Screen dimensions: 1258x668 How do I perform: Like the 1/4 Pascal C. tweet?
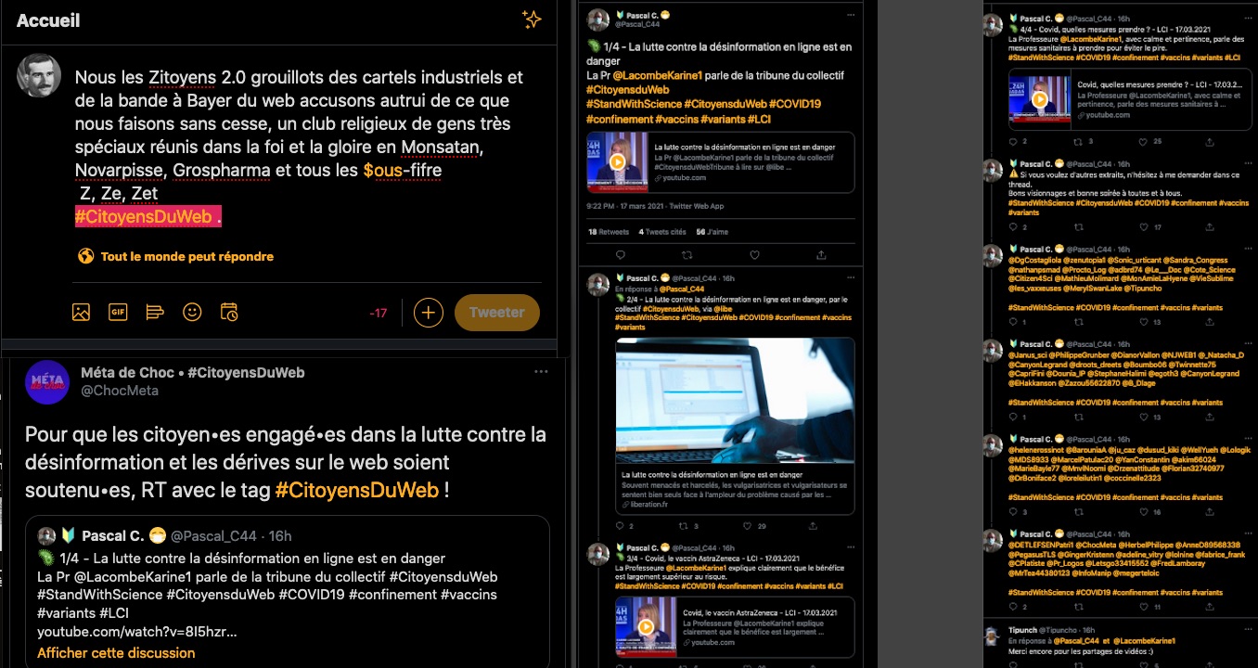point(754,255)
